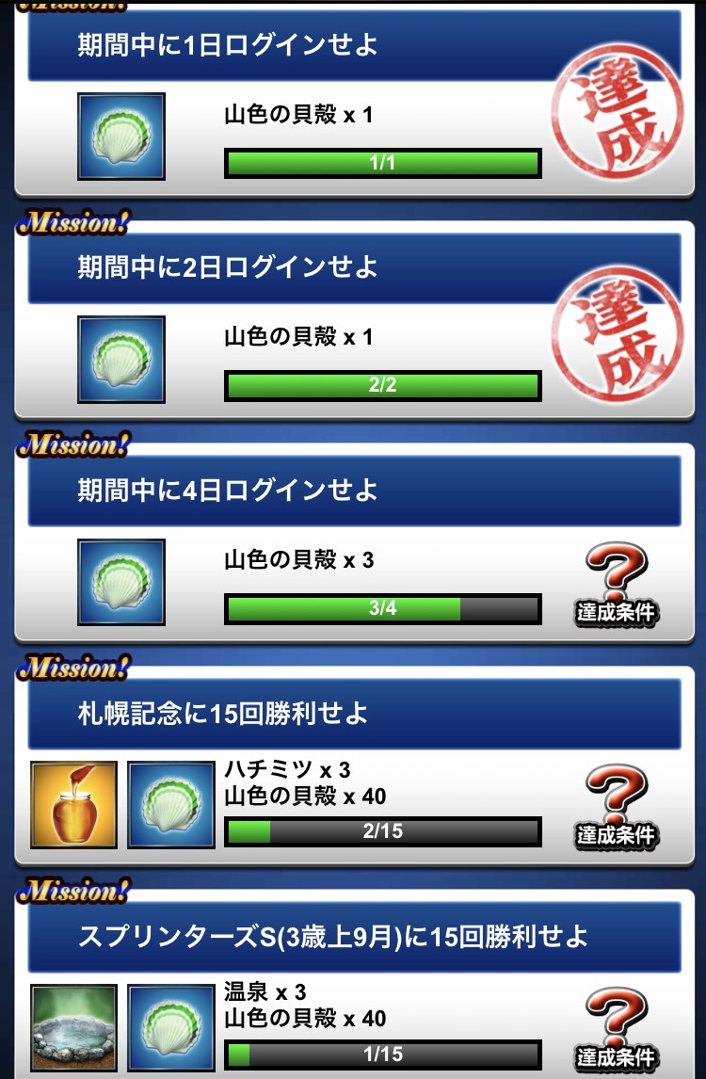Open 達成条件 for 札幌記念 mission
Image resolution: width=706 pixels, height=1079 pixels.
tap(616, 807)
